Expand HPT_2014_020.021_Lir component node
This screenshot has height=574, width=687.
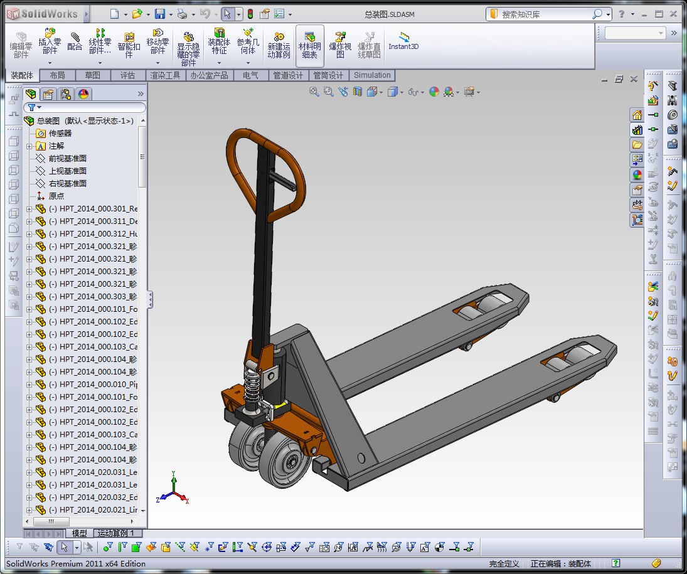click(29, 510)
